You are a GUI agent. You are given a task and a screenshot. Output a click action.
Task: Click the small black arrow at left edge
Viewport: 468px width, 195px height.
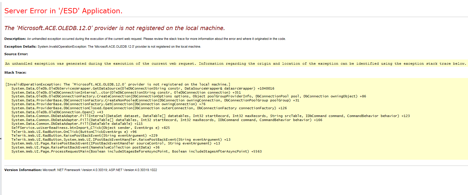click(1, 139)
